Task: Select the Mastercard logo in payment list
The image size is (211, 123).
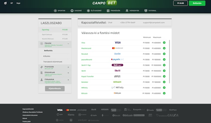Action: (x=117, y=48)
